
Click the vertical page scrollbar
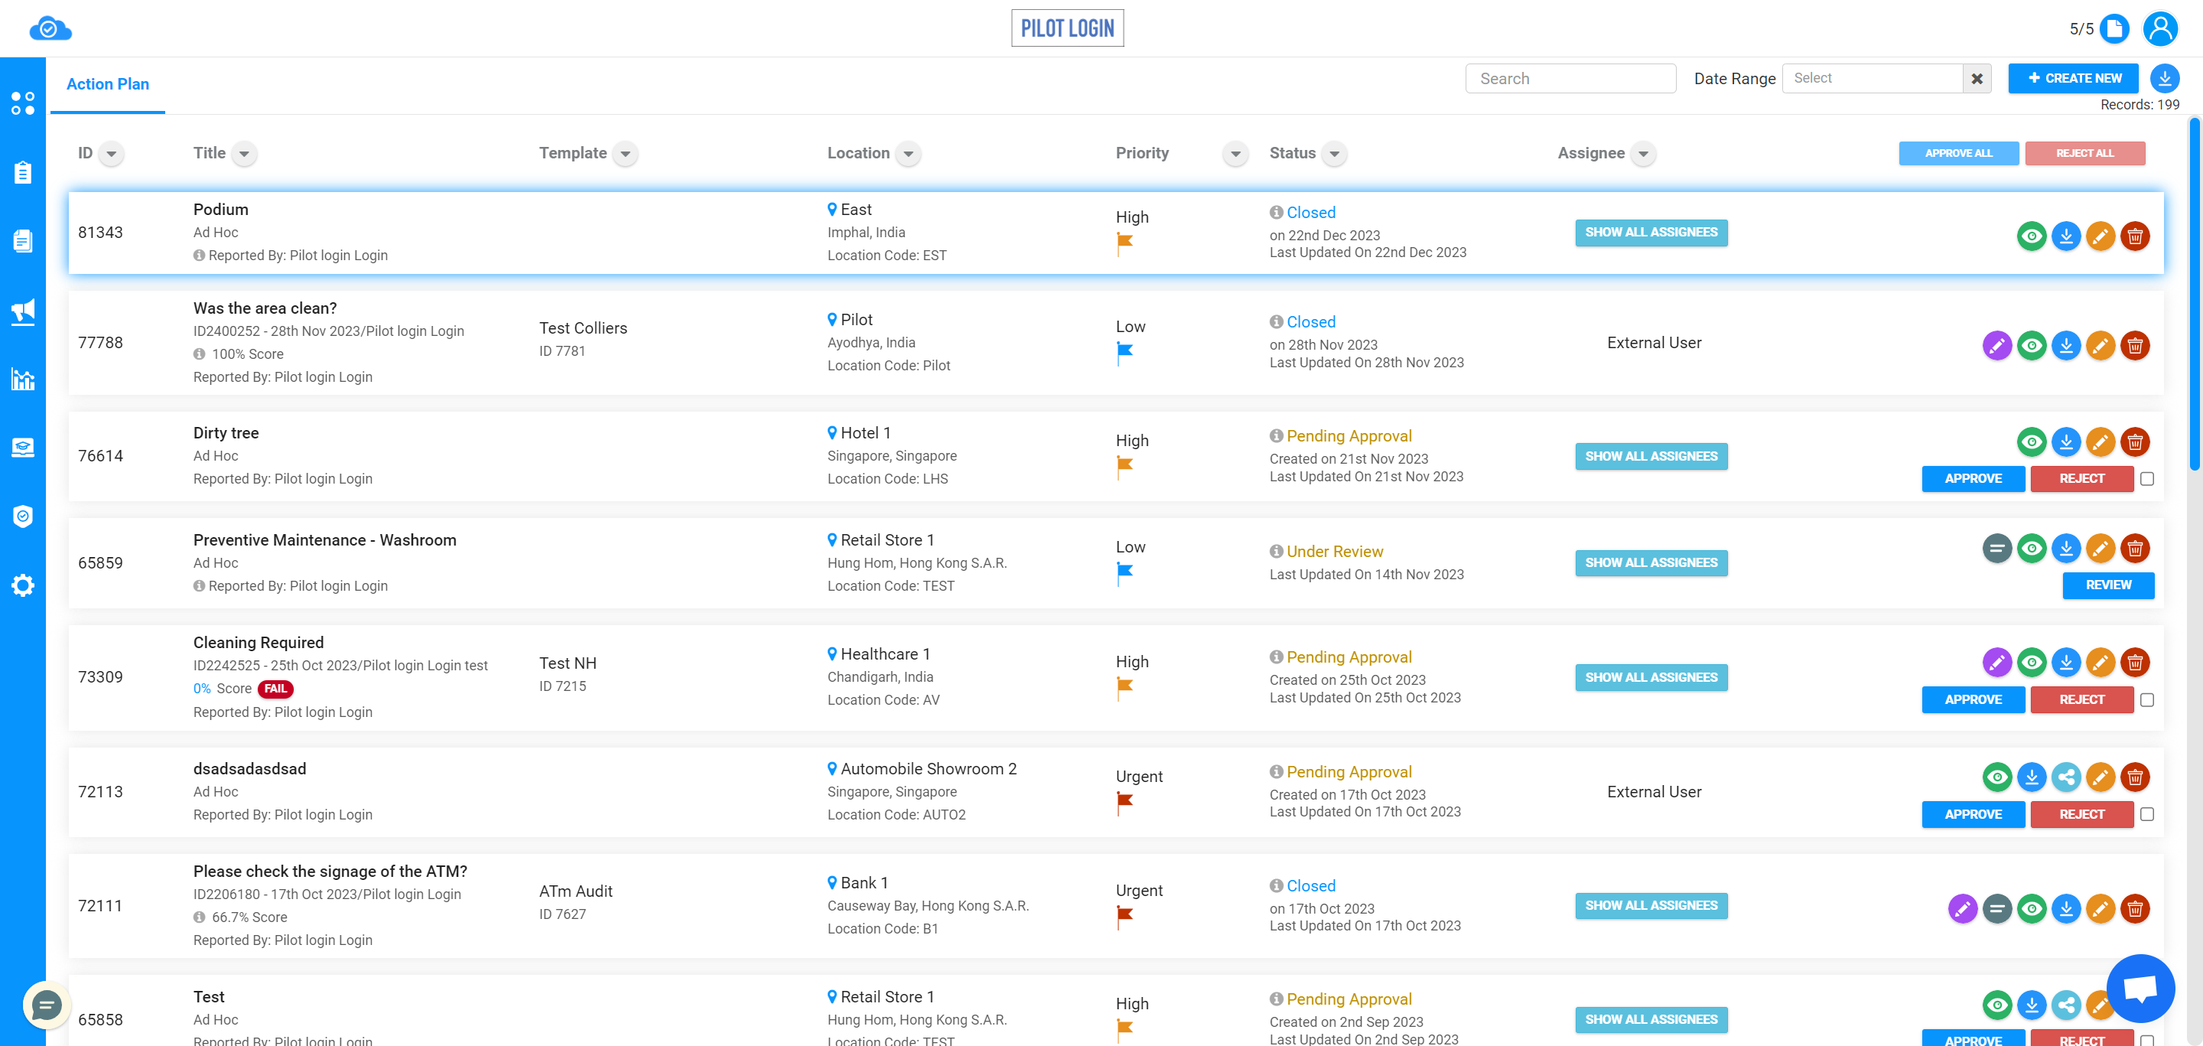[x=2194, y=295]
